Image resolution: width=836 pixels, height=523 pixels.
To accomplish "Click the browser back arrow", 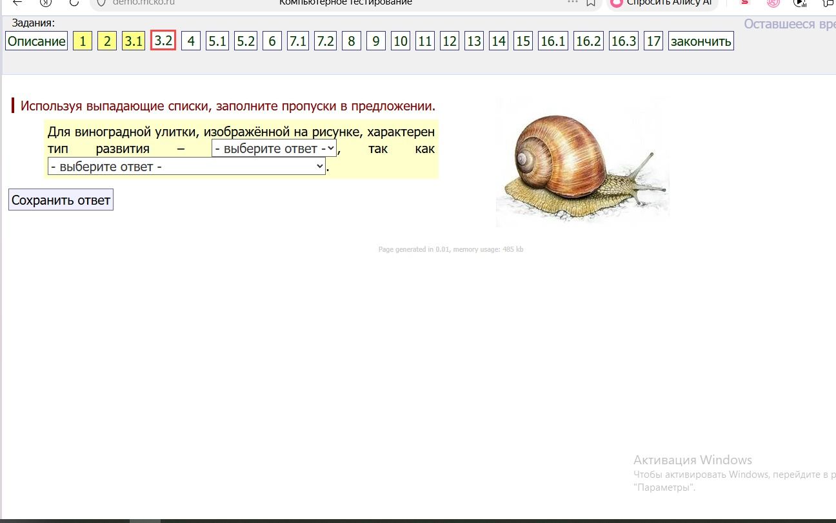I will coord(17,3).
